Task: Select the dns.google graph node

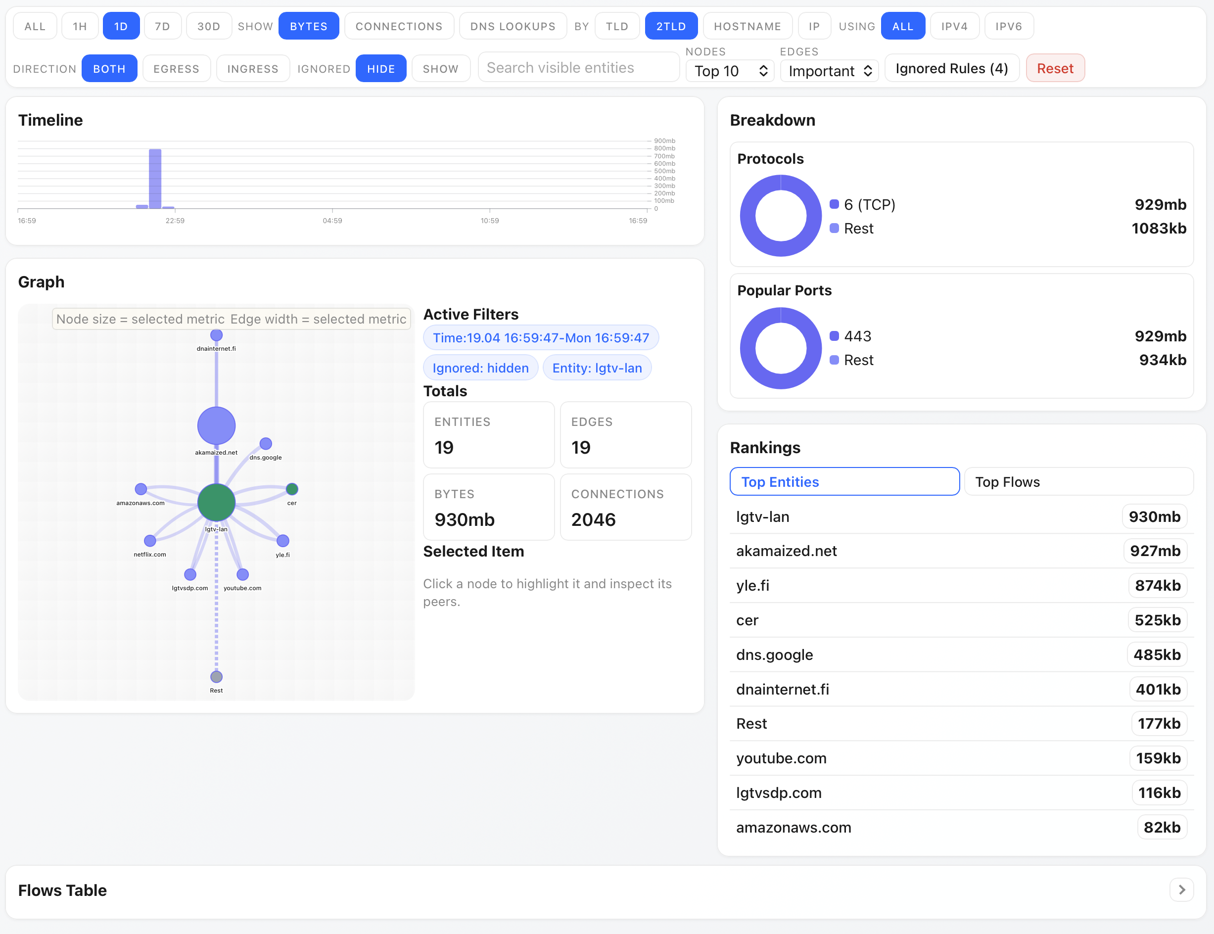Action: 266,444
